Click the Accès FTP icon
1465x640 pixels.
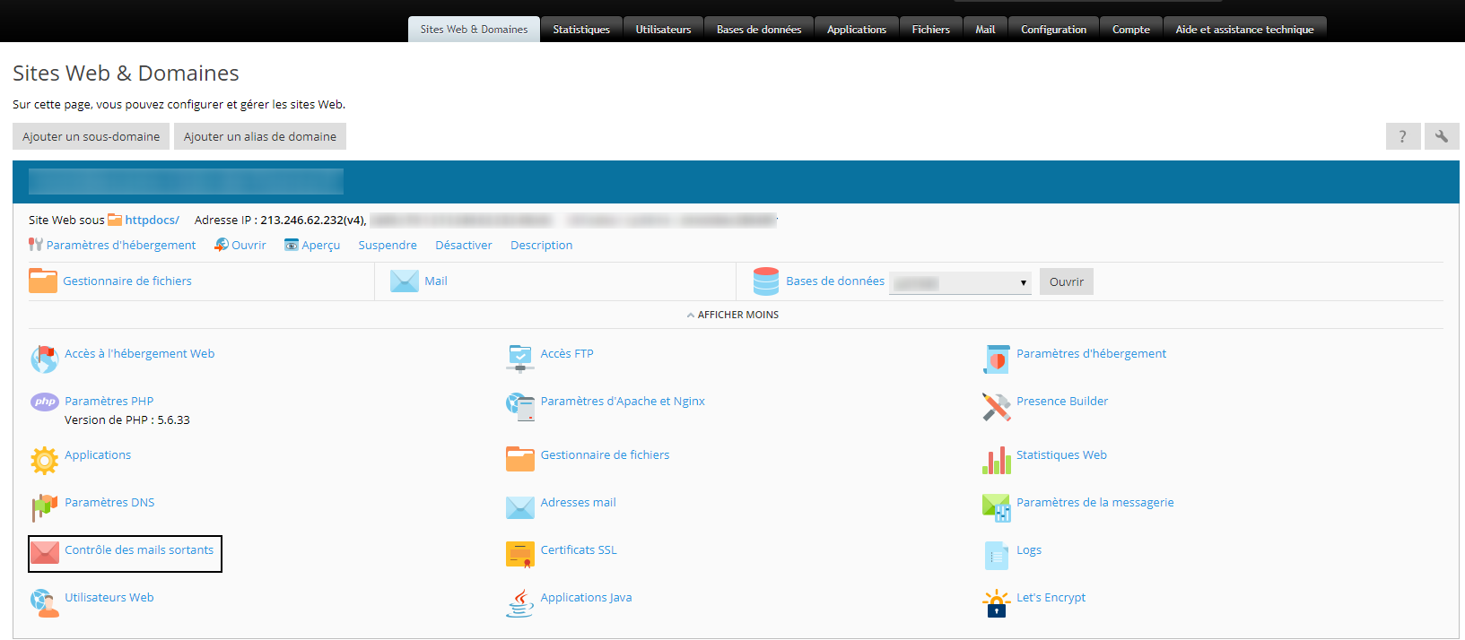(x=520, y=359)
